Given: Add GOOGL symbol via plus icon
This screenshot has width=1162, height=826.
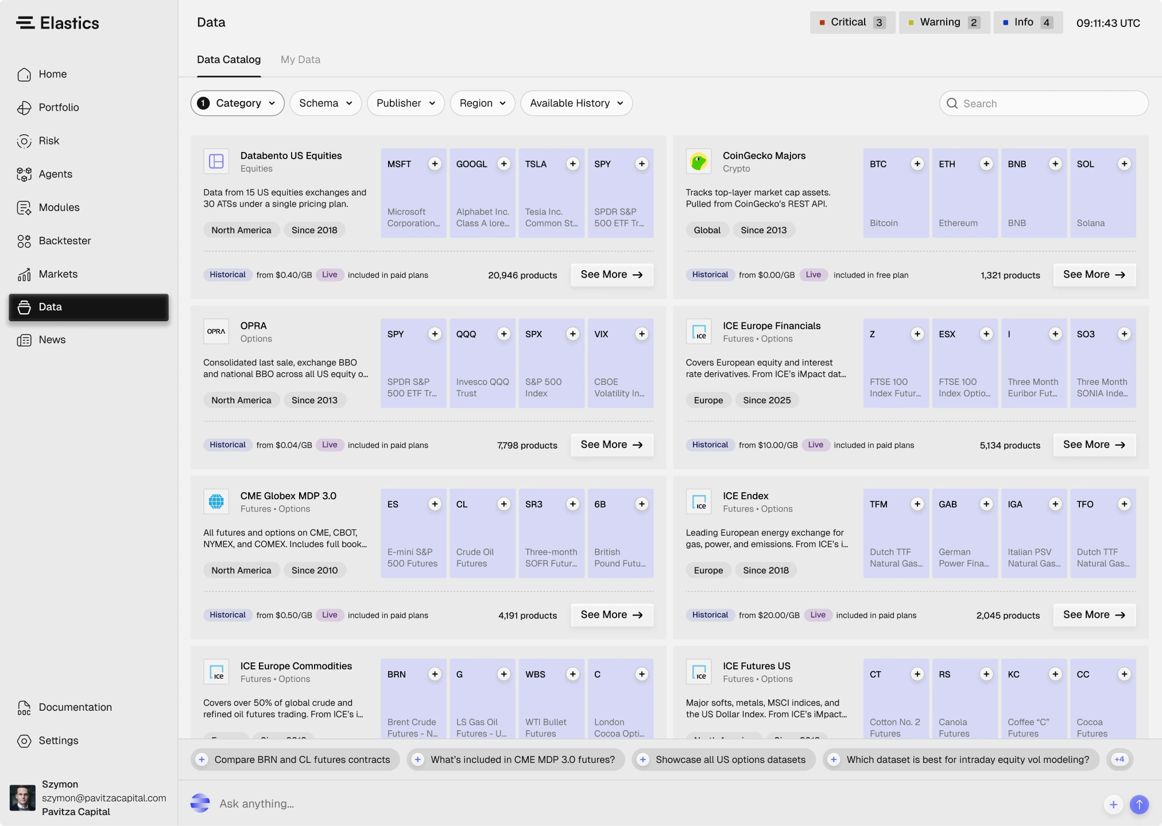Looking at the screenshot, I should 504,164.
